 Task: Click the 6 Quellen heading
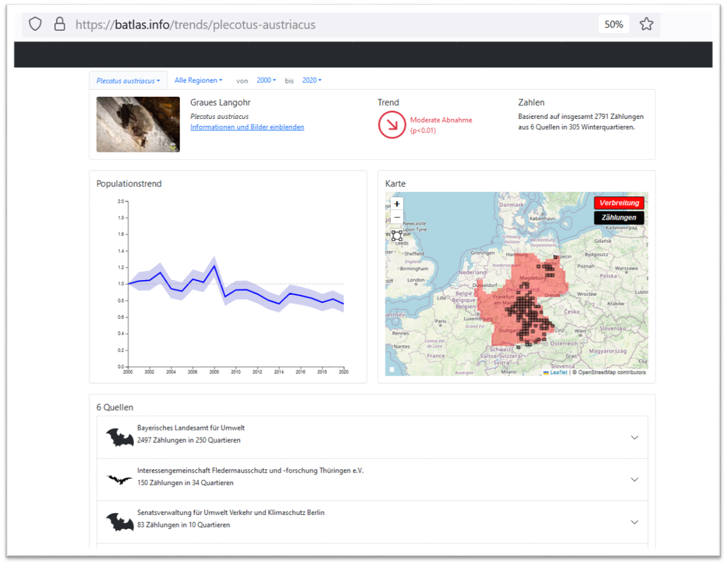pyautogui.click(x=115, y=407)
